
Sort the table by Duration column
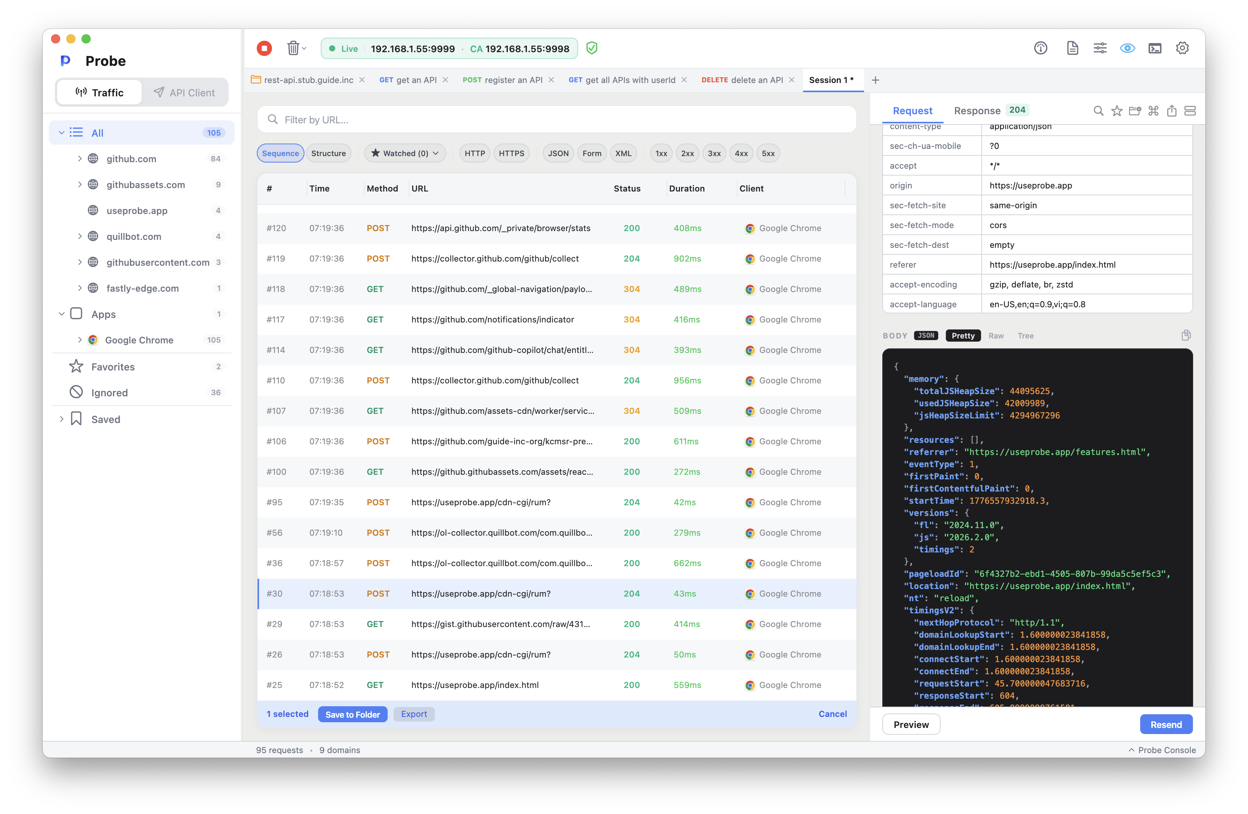click(686, 189)
